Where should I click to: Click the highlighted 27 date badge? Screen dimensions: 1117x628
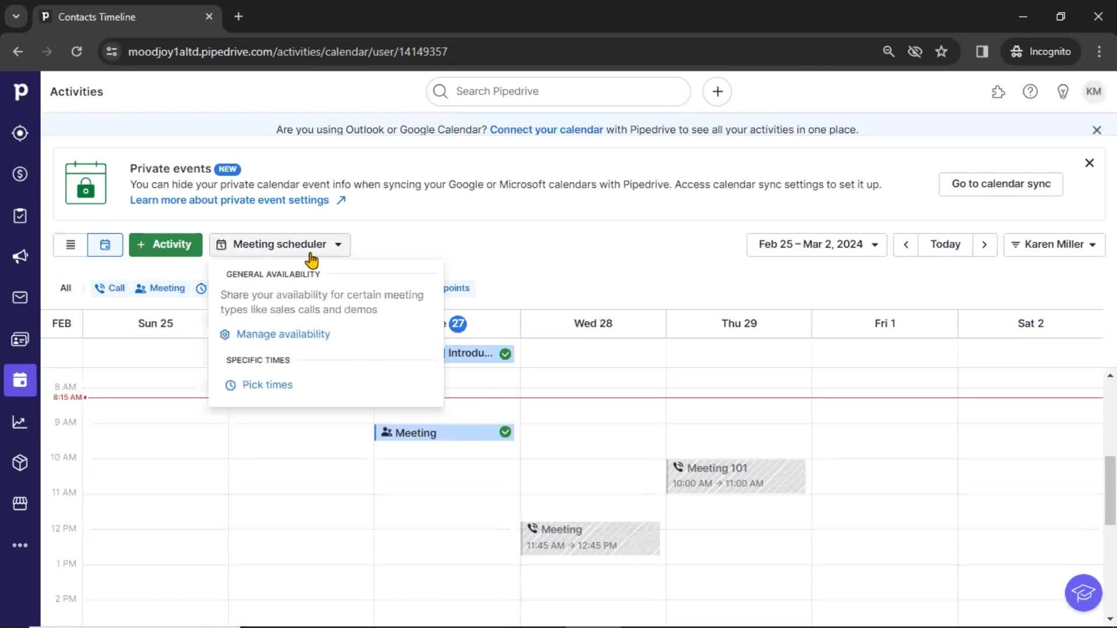point(458,324)
